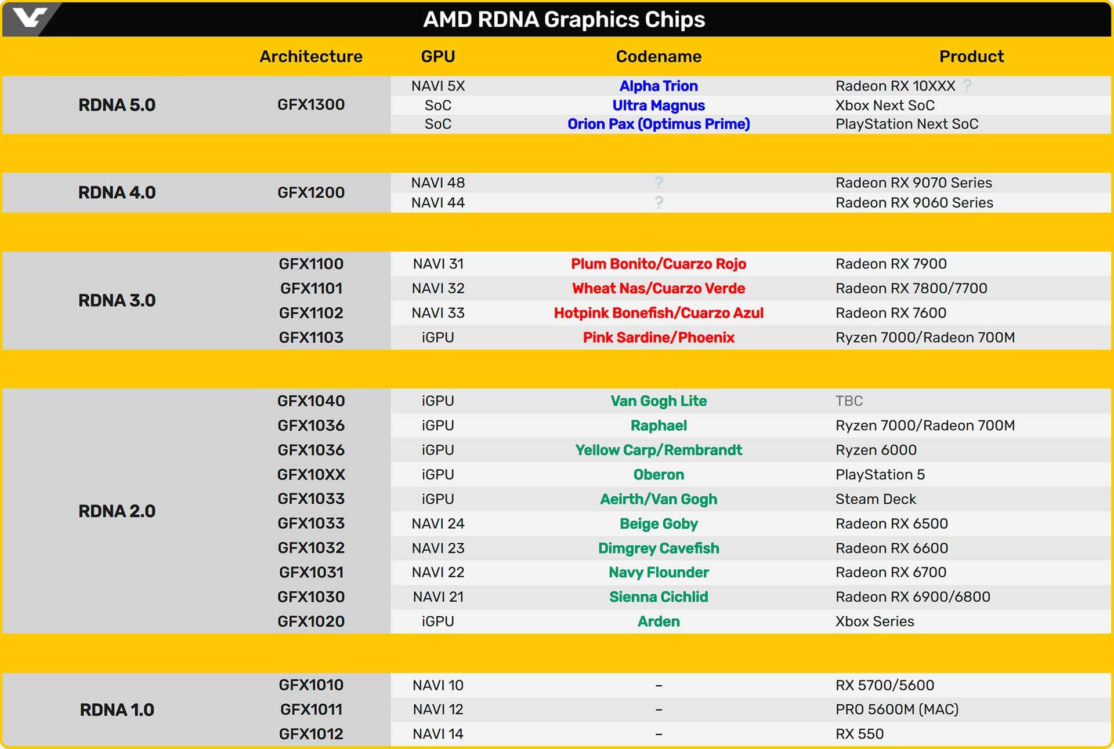This screenshot has height=749, width=1114.
Task: Click the AMD RDNA Graphics Chips title
Action: coord(563,19)
